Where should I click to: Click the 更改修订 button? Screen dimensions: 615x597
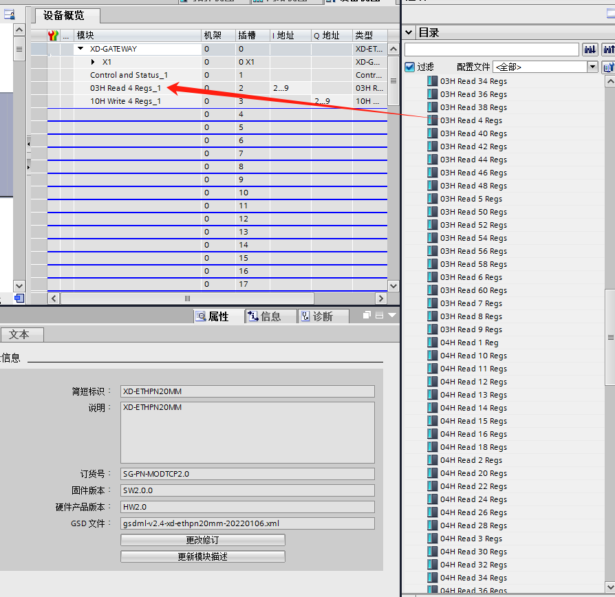click(202, 540)
